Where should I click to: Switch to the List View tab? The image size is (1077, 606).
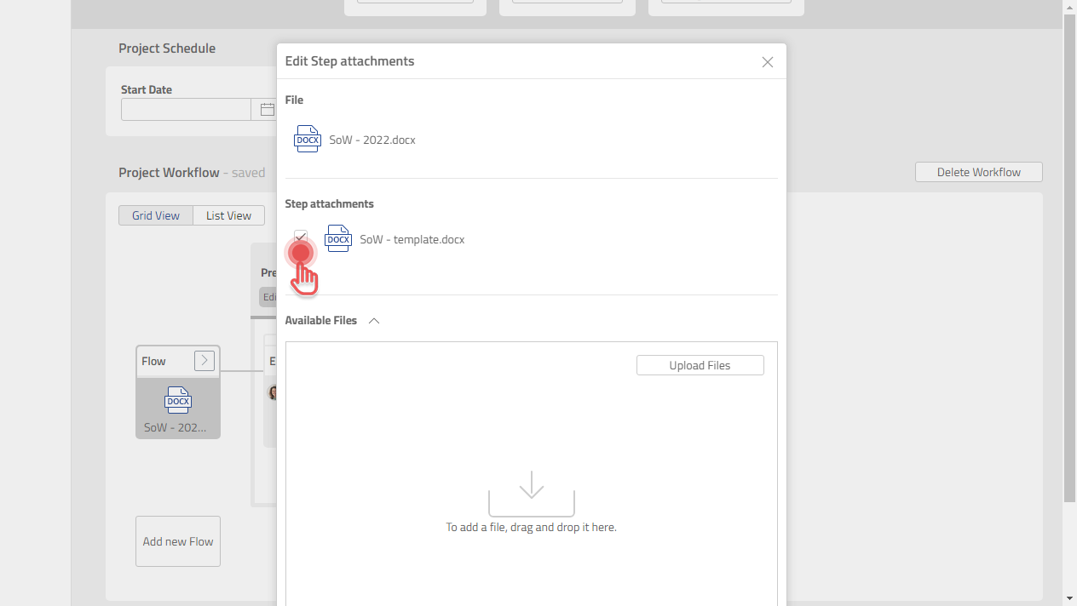pyautogui.click(x=228, y=215)
